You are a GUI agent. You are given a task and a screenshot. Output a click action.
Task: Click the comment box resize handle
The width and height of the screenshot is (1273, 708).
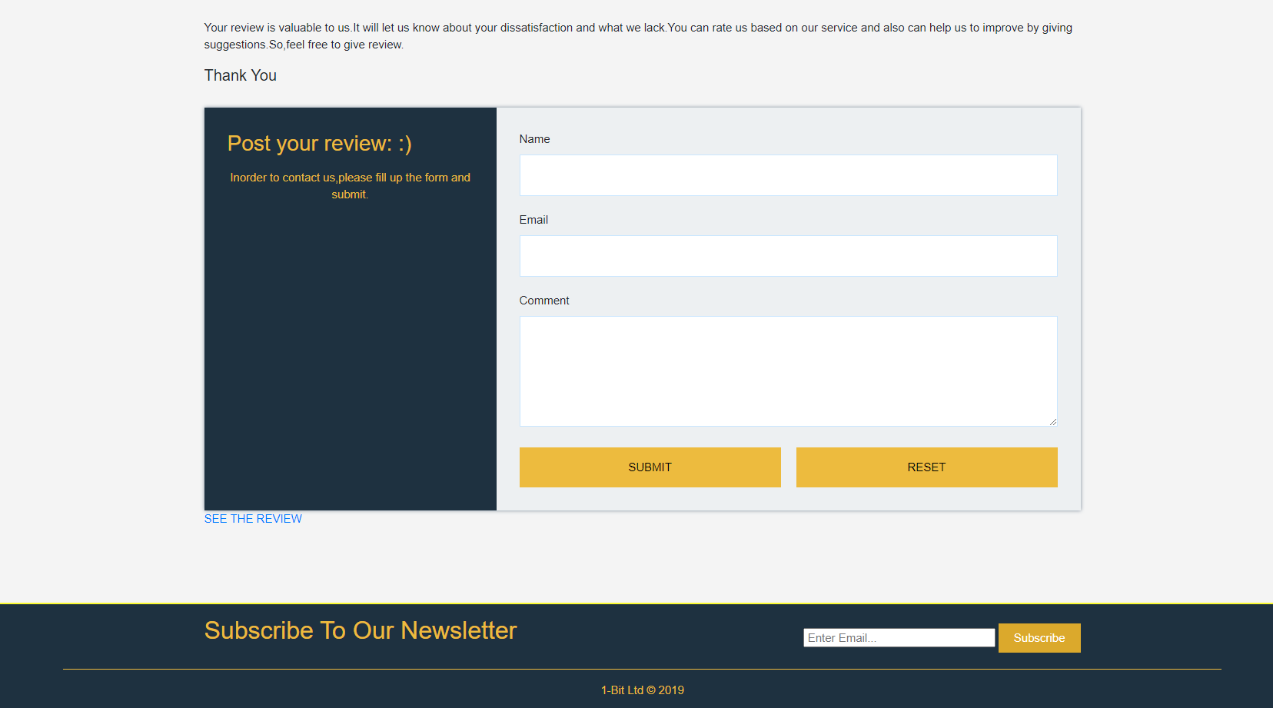1052,421
